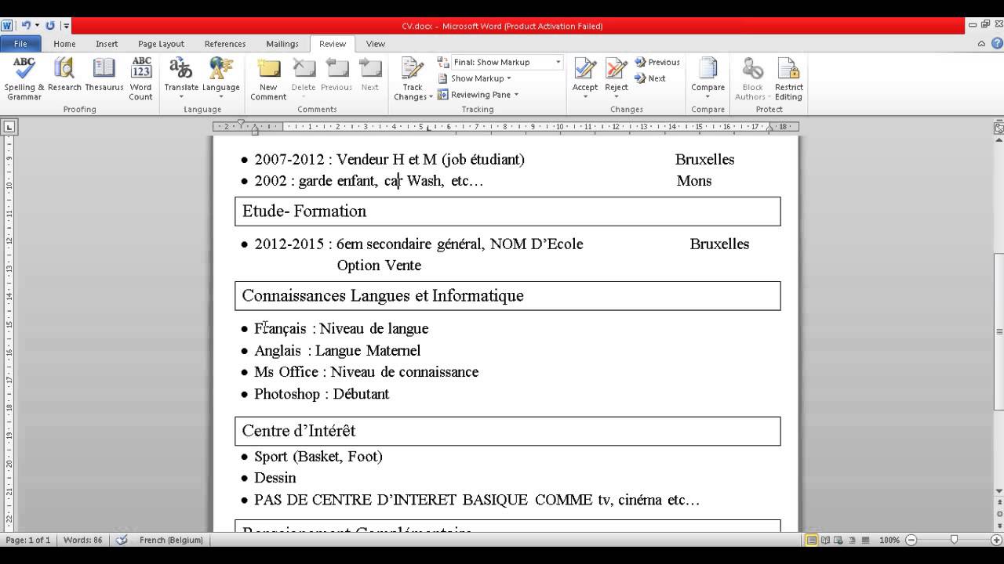
Task: Open the Compare documents tool
Action: click(707, 76)
